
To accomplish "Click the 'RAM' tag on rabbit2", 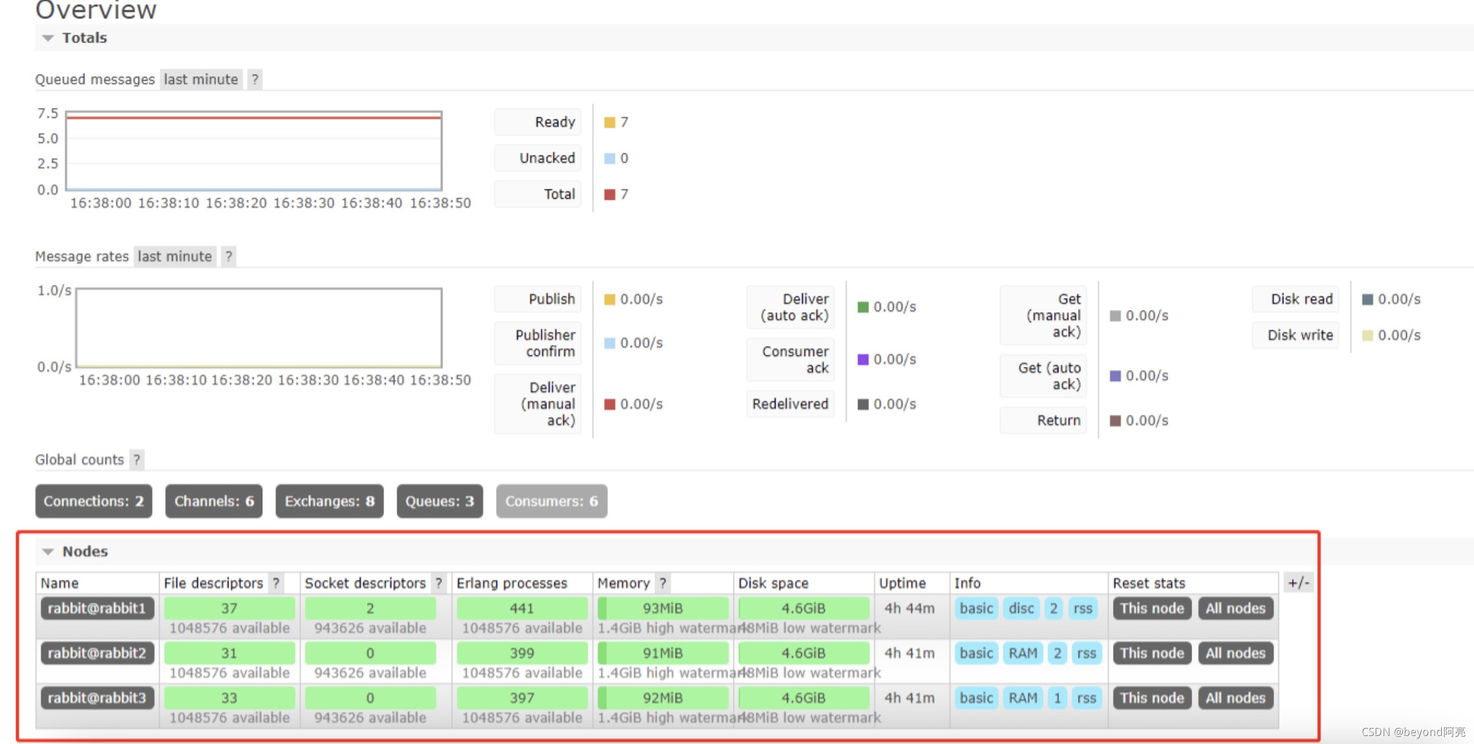I will tap(1023, 653).
